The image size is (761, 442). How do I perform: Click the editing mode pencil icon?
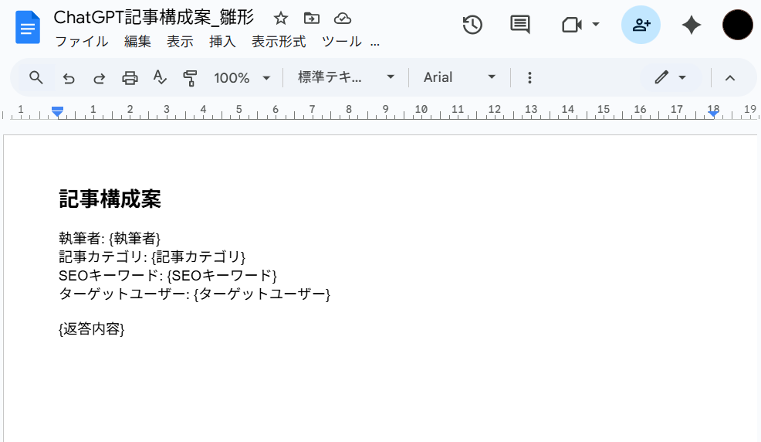tap(661, 77)
